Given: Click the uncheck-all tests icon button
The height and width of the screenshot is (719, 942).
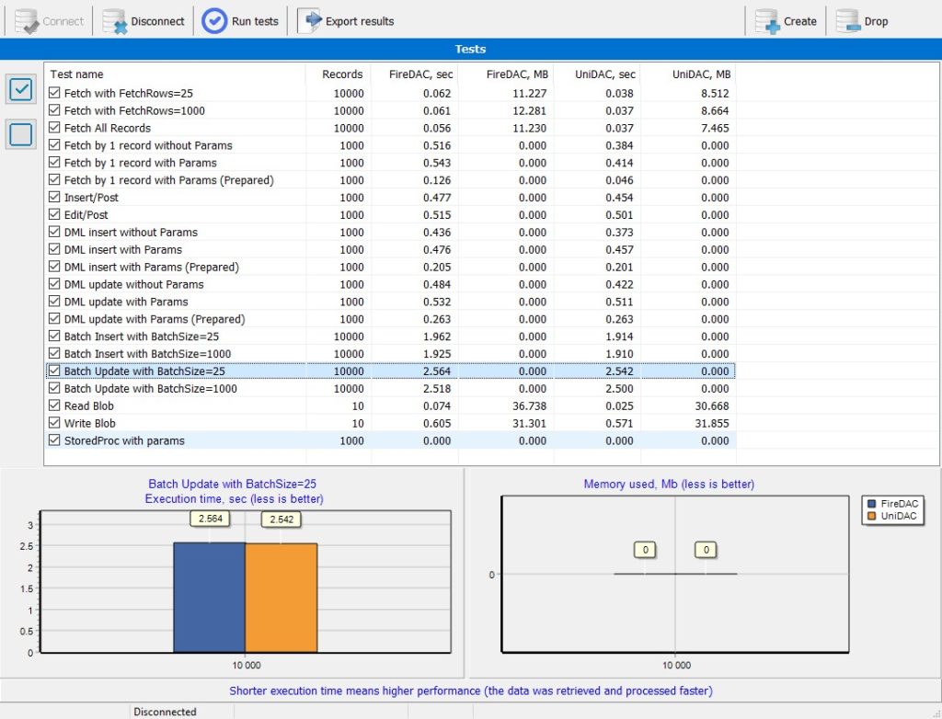Looking at the screenshot, I should pyautogui.click(x=21, y=134).
